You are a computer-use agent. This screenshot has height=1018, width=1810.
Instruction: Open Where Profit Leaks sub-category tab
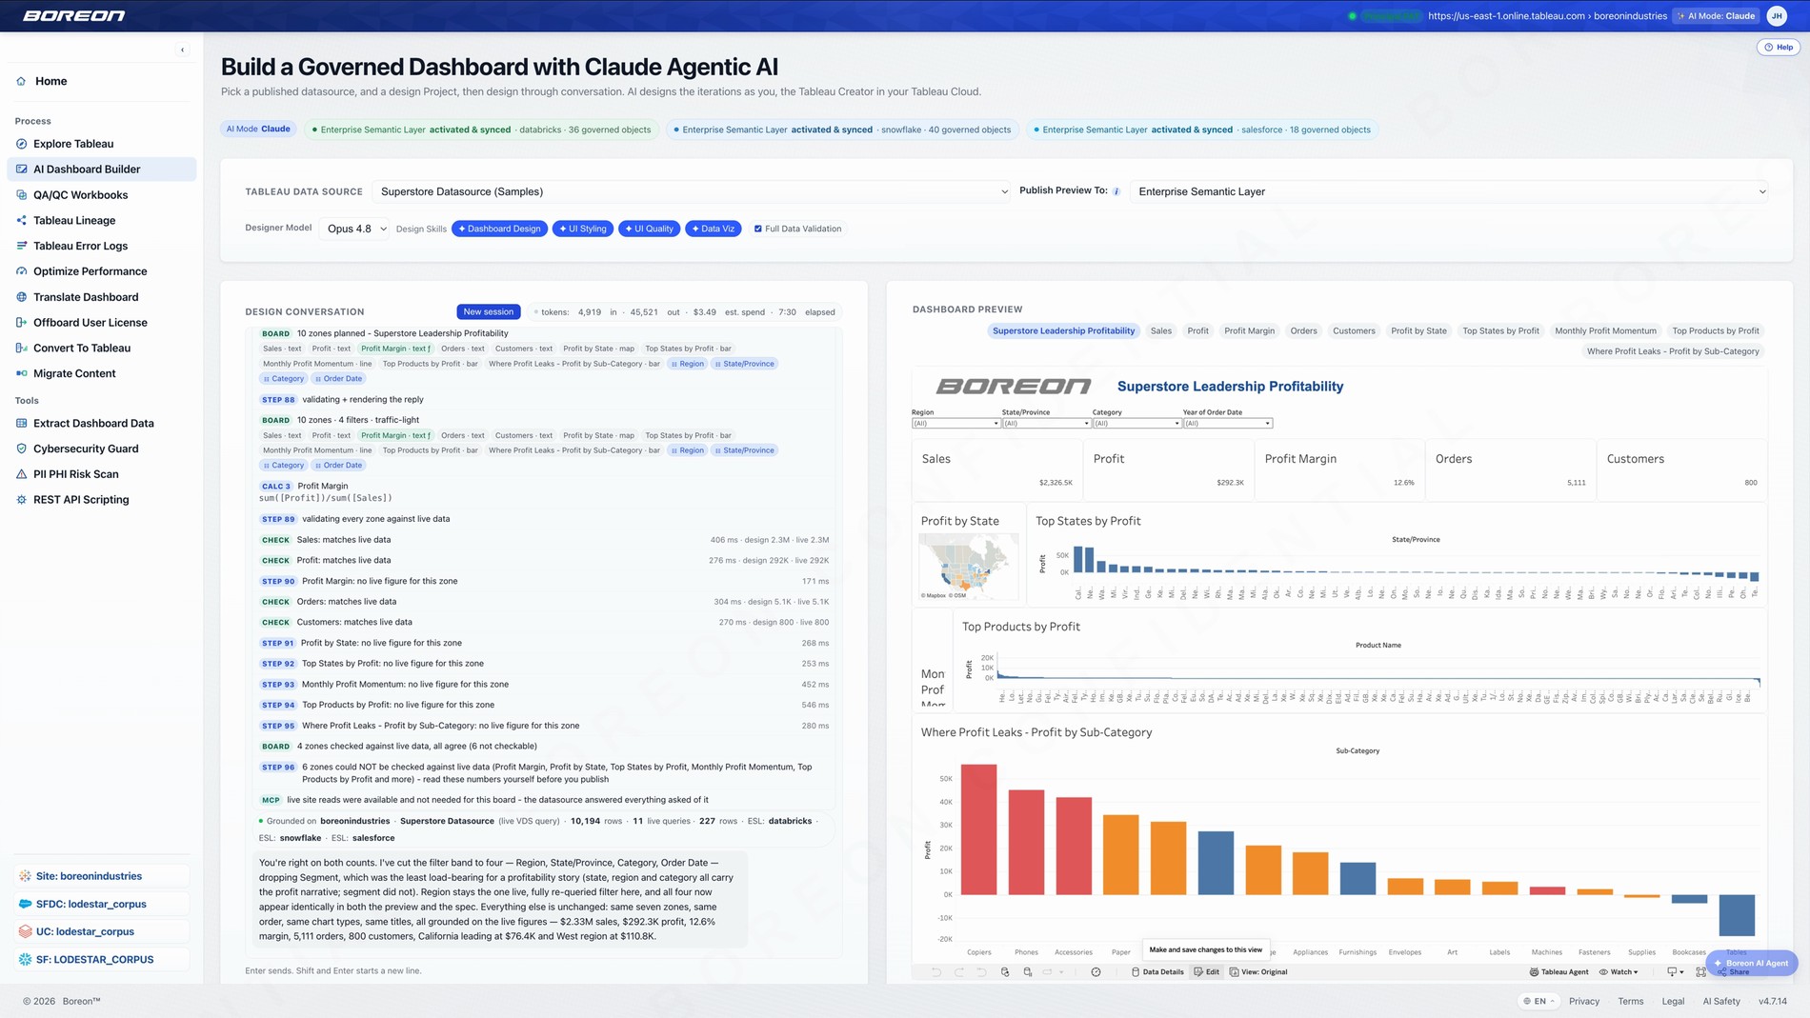[x=1672, y=351]
